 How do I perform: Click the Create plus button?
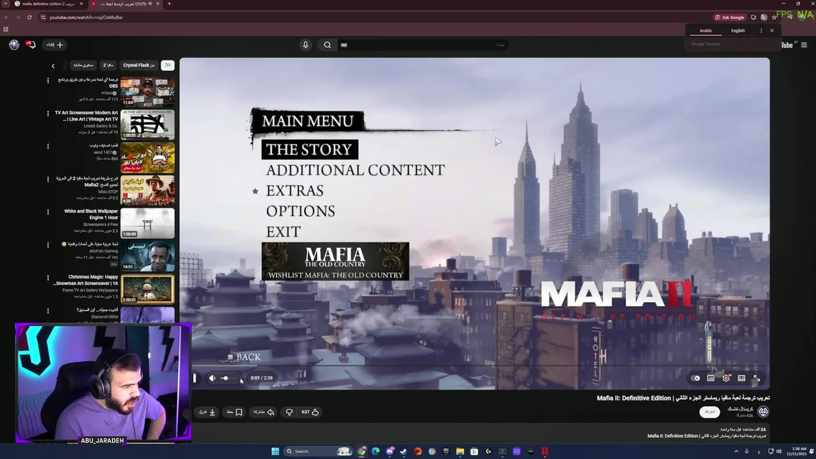point(54,45)
